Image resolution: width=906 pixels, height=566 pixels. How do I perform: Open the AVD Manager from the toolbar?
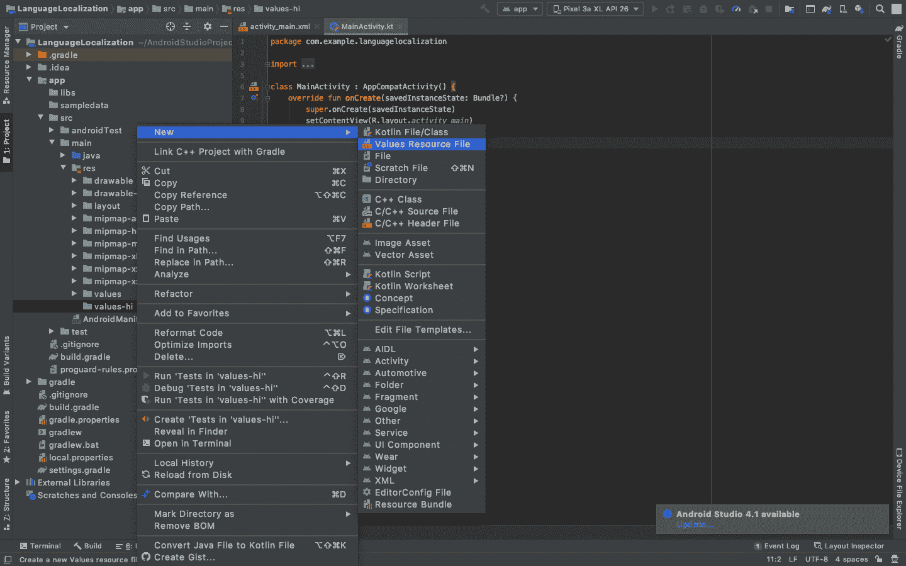coord(843,9)
